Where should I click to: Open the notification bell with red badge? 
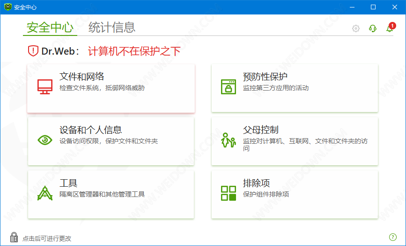point(391,28)
